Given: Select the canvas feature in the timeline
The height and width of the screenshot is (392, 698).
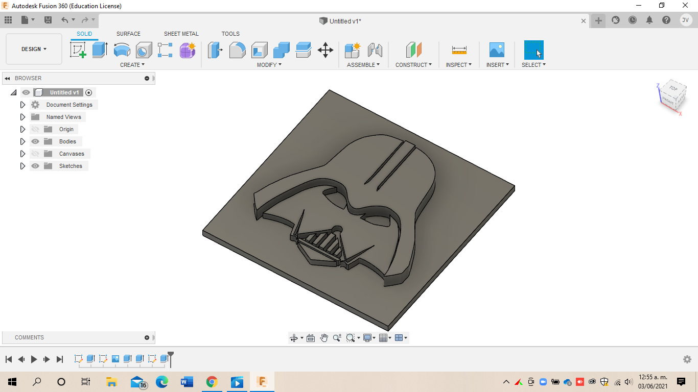Looking at the screenshot, I should point(115,359).
